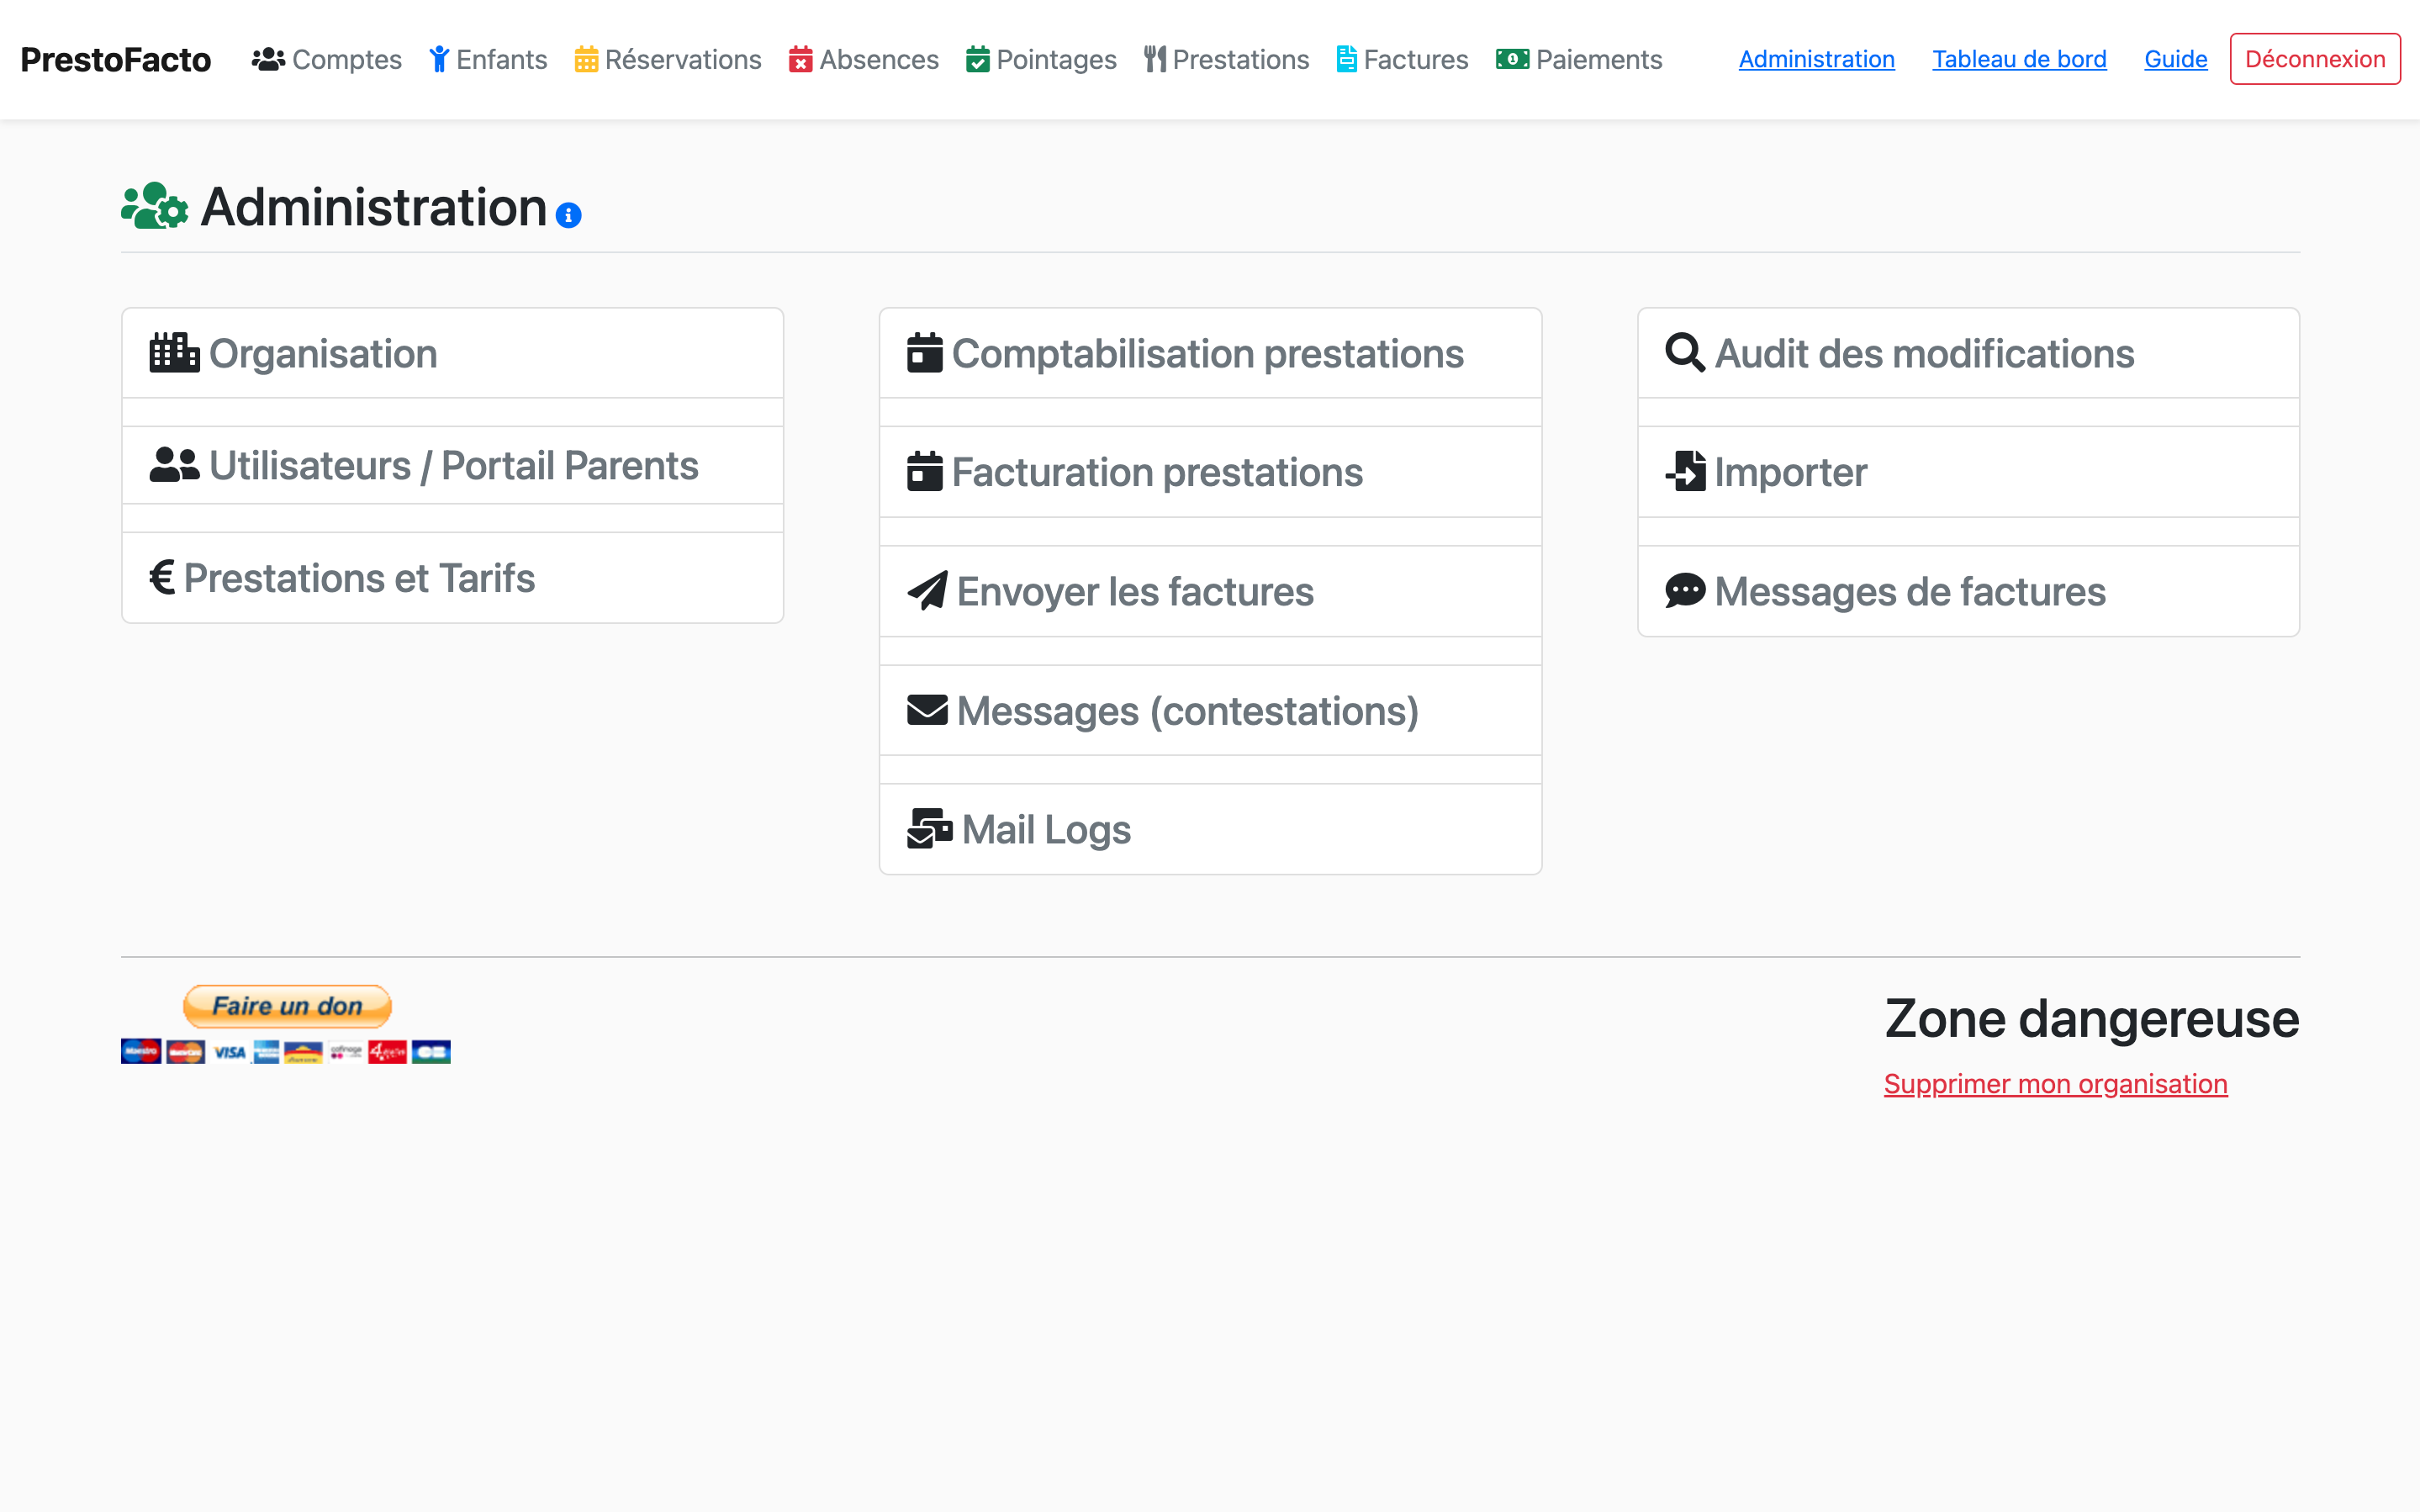Go to Réservations in the navbar
Image resolution: width=2420 pixels, height=1512 pixels.
click(668, 59)
